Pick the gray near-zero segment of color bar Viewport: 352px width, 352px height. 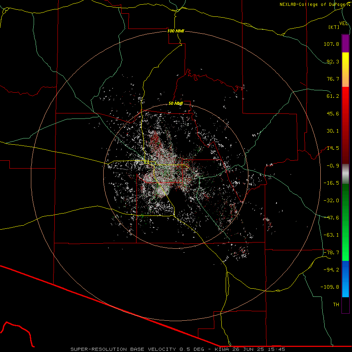coord(345,174)
